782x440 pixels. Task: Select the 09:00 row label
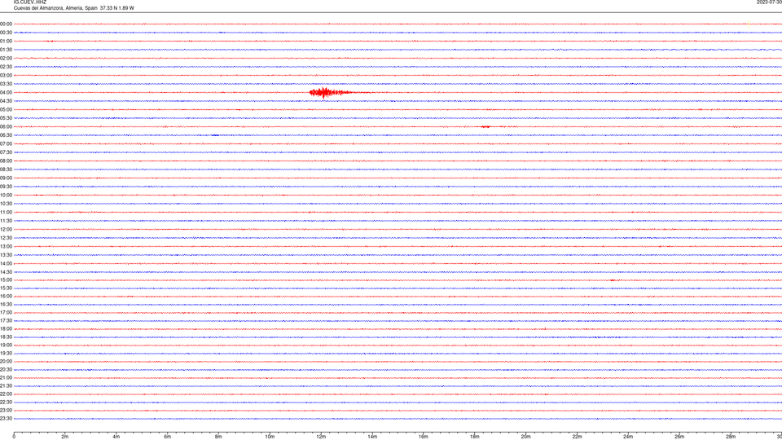[6, 178]
